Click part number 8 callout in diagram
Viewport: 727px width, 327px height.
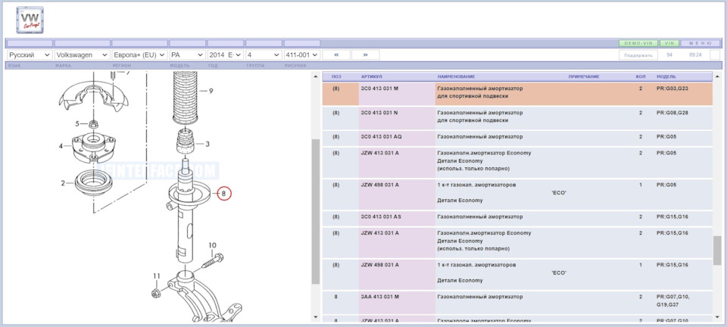[223, 194]
